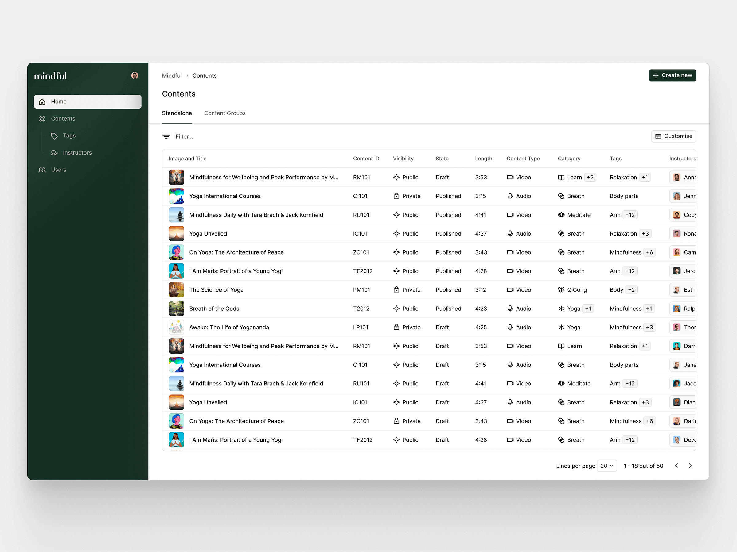Click the Tags label icon
Screen dimensions: 737x552
[54, 136]
